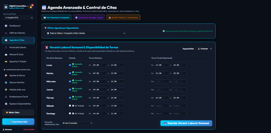Click the 'Consulta Activa' label in Jueves row
This screenshot has width=271, height=133.
click(x=77, y=89)
